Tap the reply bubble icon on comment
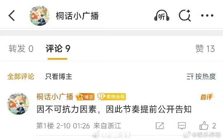 tap(182, 126)
